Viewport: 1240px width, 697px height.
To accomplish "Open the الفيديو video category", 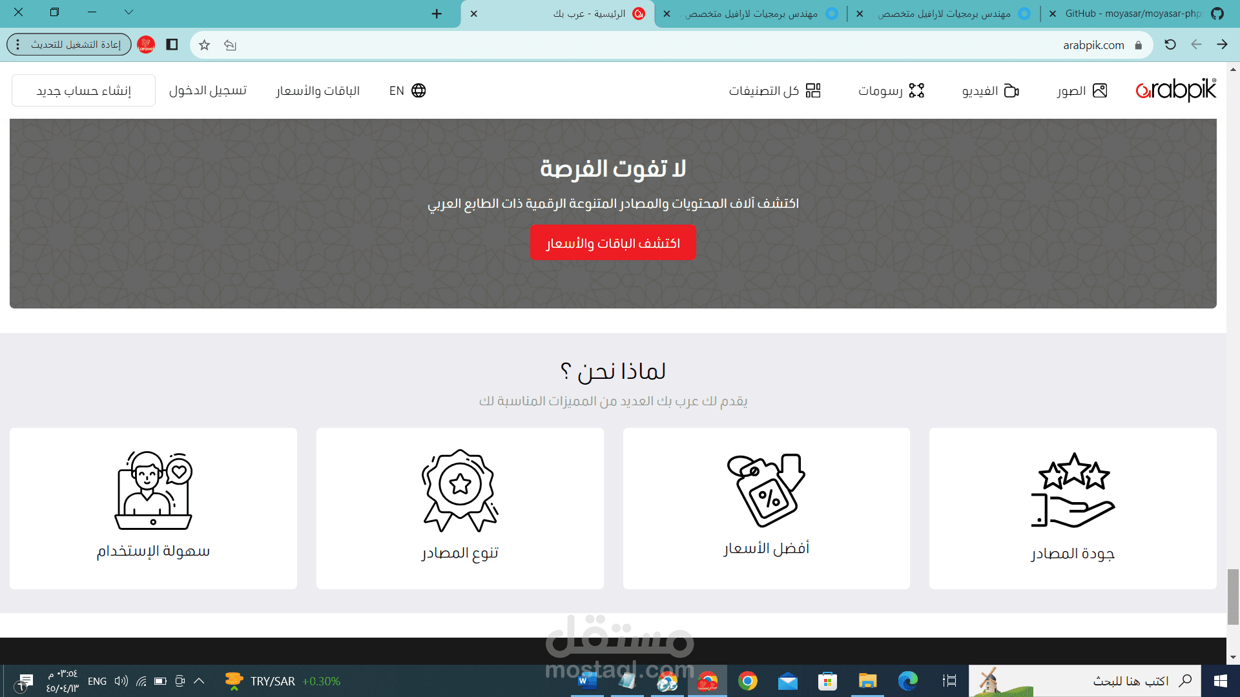I will tap(991, 91).
